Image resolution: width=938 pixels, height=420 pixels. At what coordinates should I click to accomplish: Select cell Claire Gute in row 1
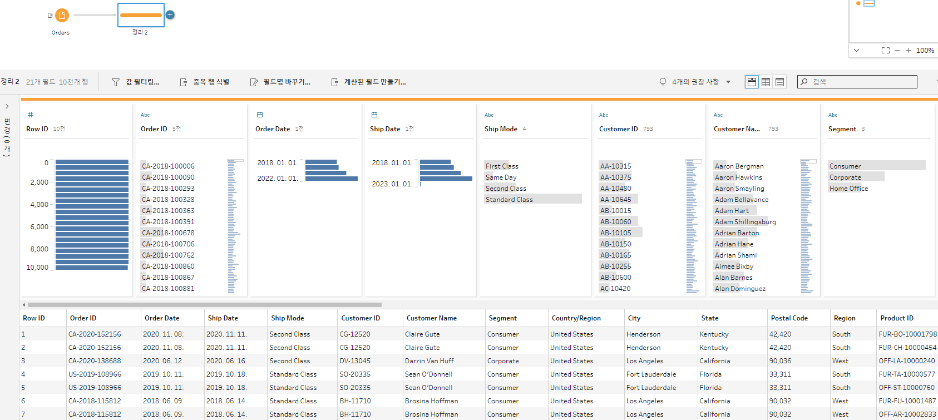[x=422, y=334]
